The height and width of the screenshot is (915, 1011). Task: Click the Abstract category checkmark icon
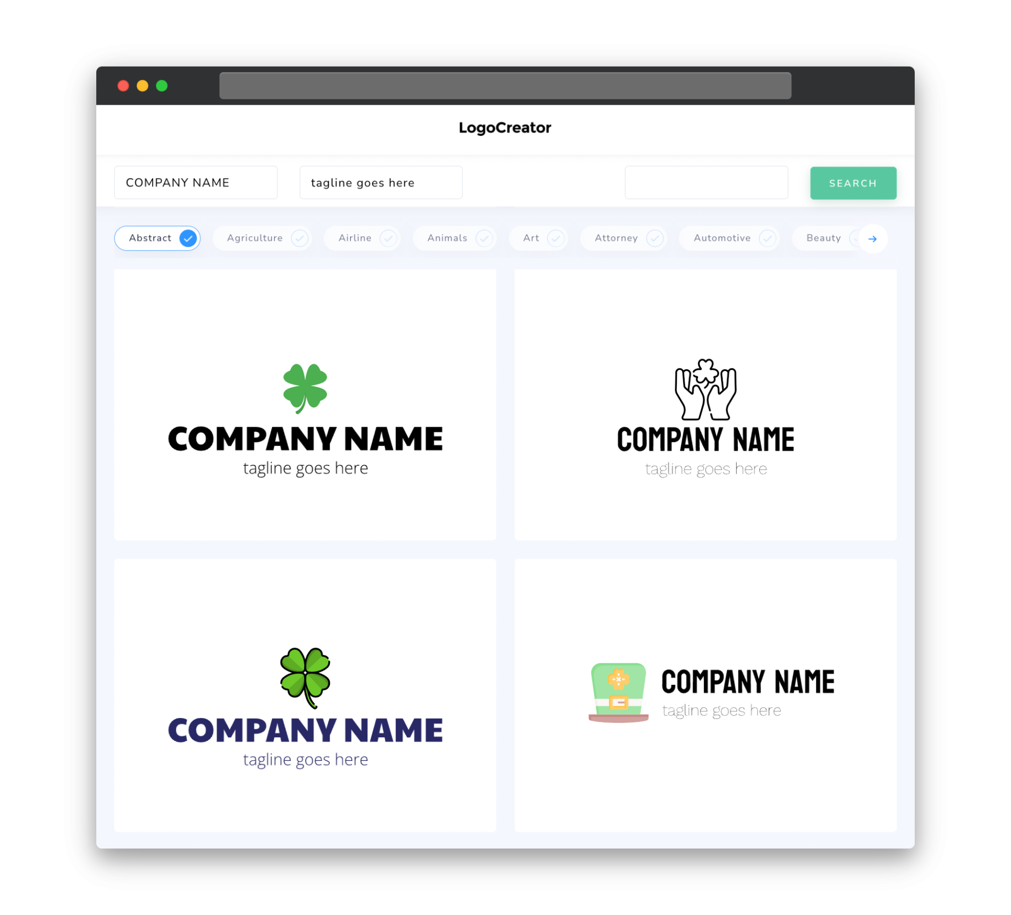[x=188, y=238]
